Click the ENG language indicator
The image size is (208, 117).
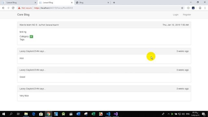point(188,114)
